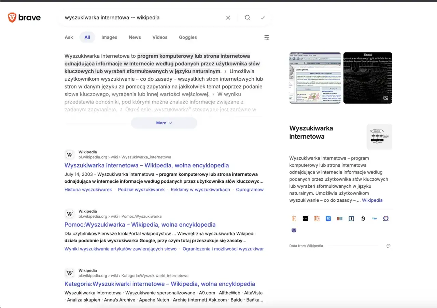437x308 pixels.
Task: Switch to the News tab
Action: 135,37
